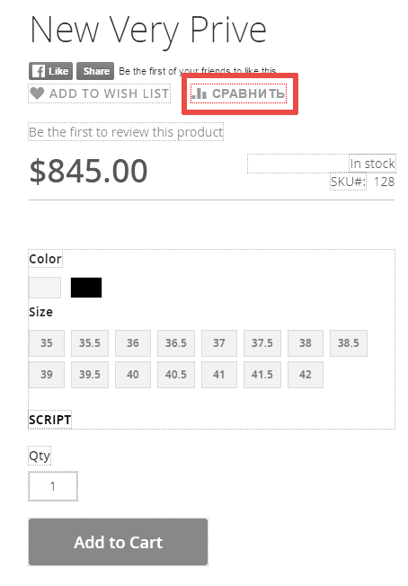This screenshot has height=586, width=408.
Task: Click the Facebook Share button
Action: 95,71
